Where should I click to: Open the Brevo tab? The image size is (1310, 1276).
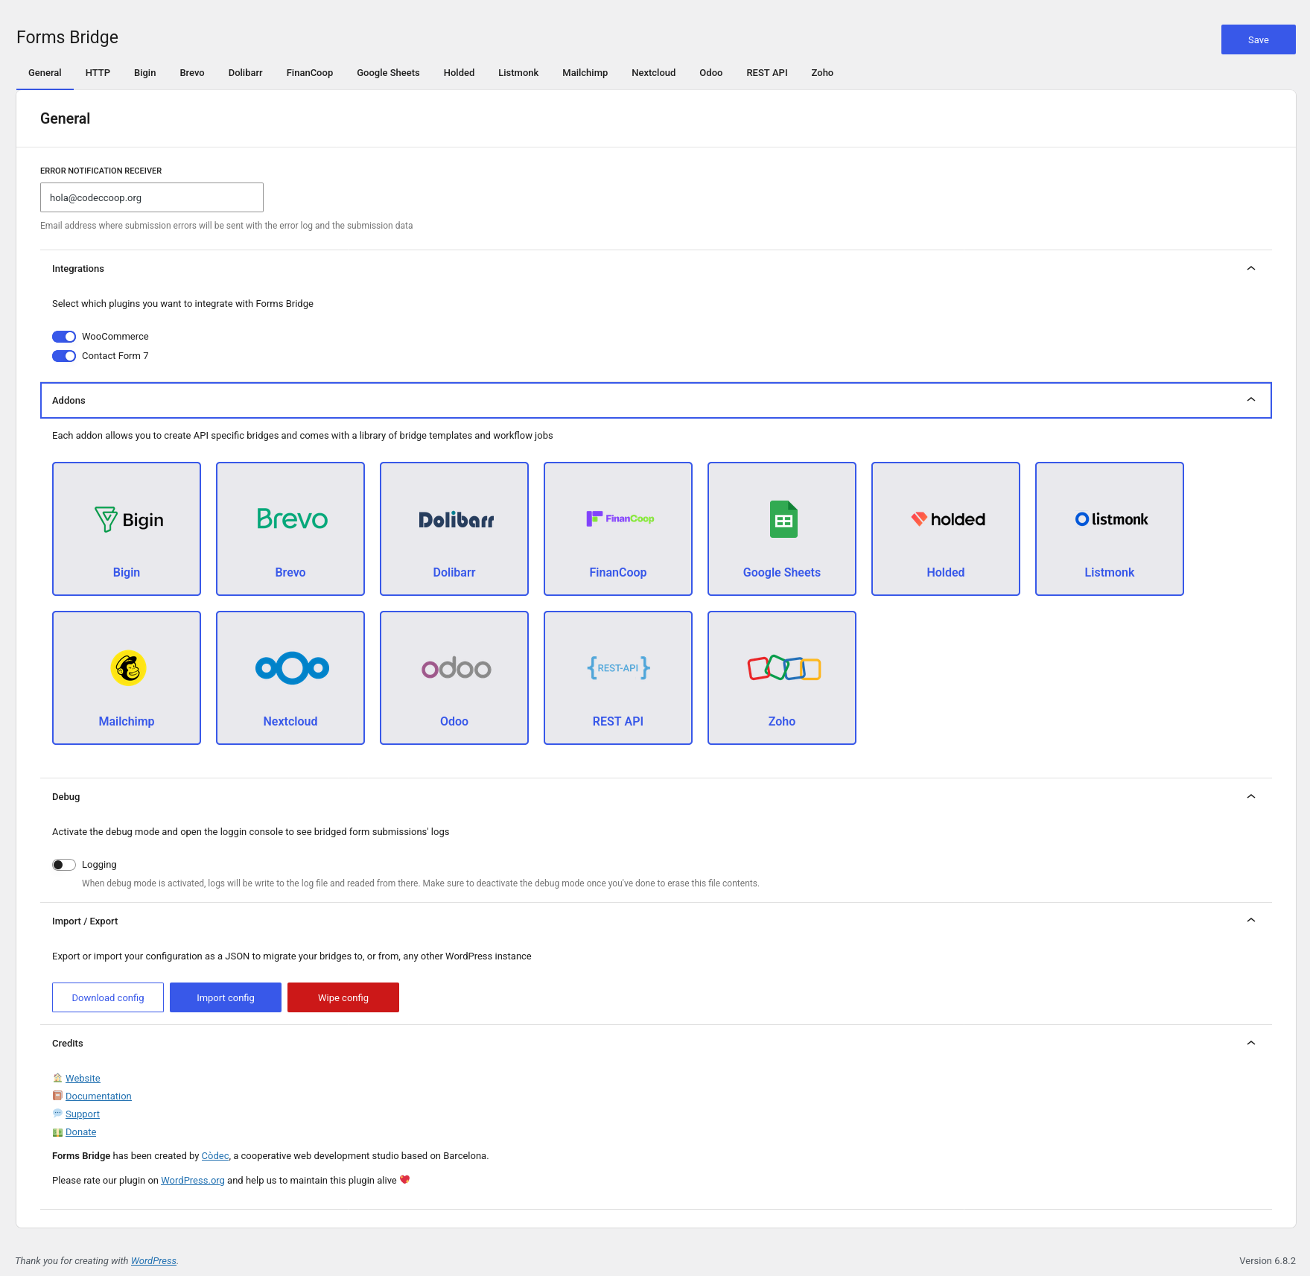click(x=192, y=73)
